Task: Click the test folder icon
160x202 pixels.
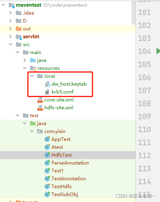Action: pos(26,116)
